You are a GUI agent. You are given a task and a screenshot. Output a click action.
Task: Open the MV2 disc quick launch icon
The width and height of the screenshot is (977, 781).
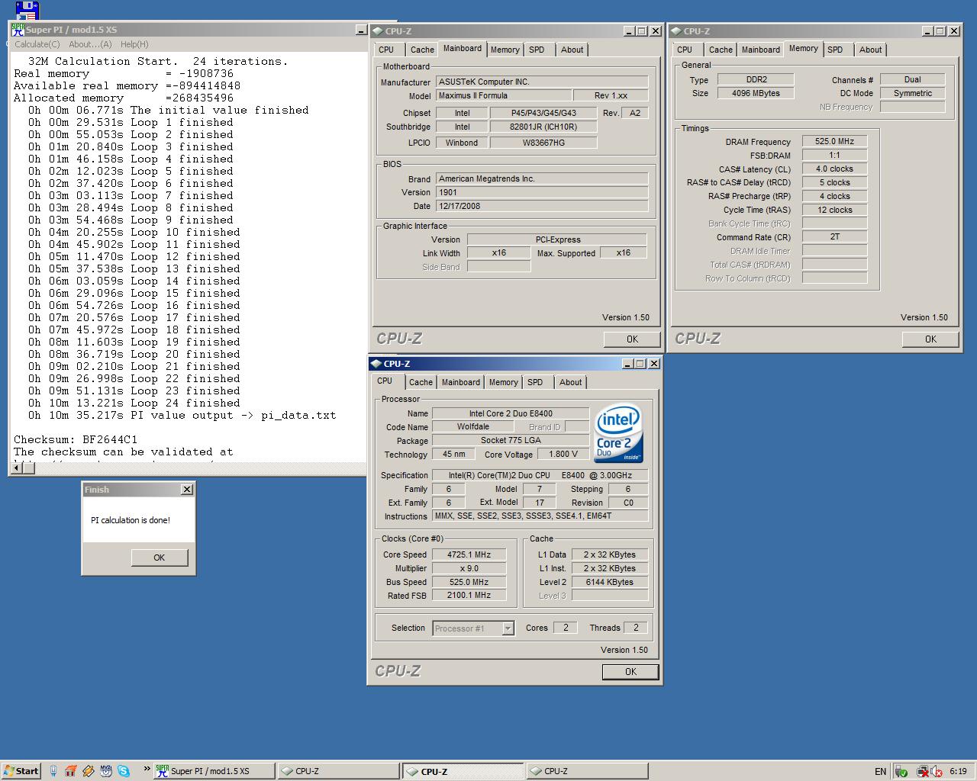point(106,771)
